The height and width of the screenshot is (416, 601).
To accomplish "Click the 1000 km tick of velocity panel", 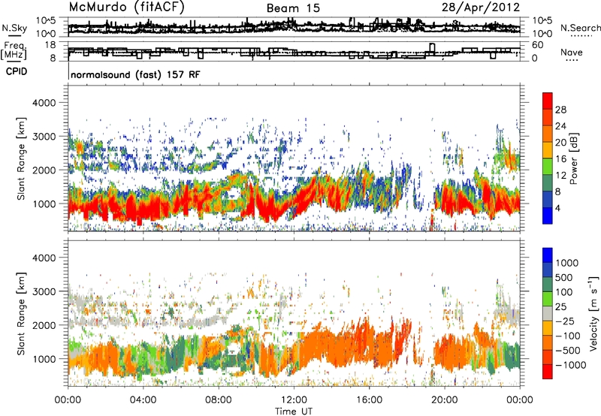I will [44, 359].
